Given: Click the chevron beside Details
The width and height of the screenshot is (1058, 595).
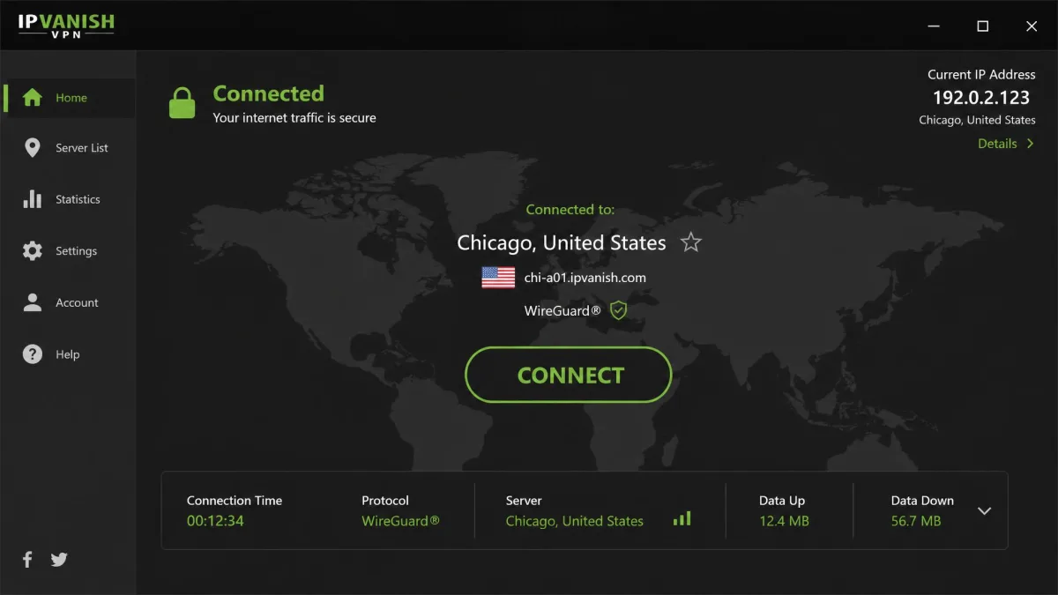Looking at the screenshot, I should coord(1030,144).
